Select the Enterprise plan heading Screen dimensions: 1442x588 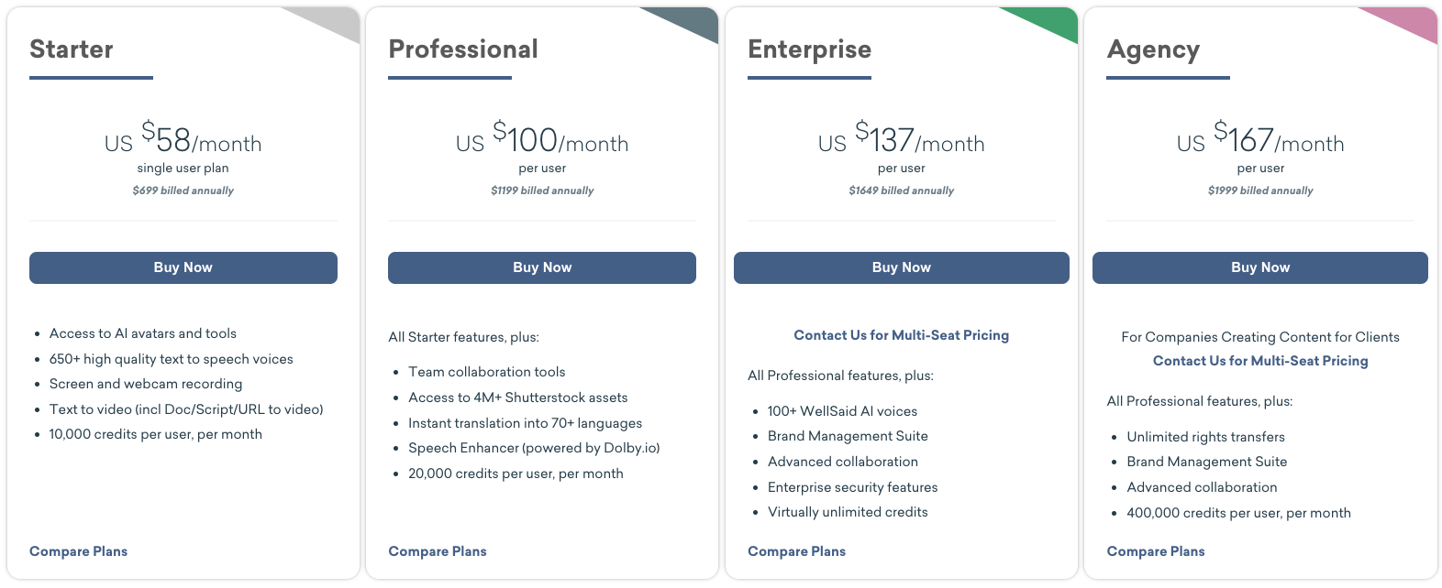(809, 49)
